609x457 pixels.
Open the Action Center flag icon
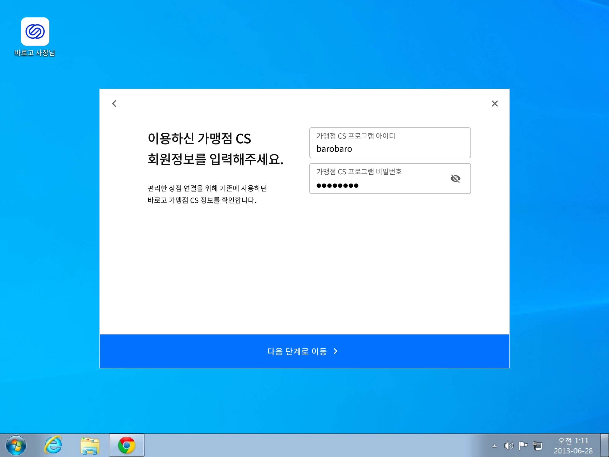coord(523,445)
